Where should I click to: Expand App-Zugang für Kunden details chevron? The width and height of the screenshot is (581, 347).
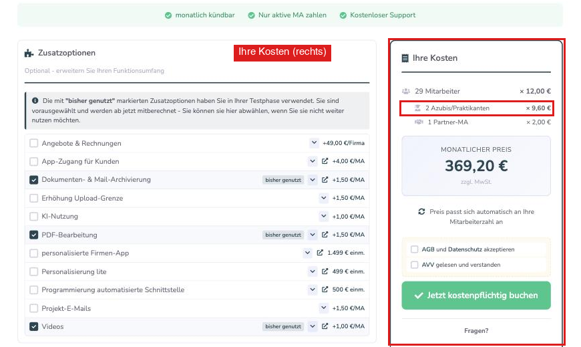coord(313,161)
